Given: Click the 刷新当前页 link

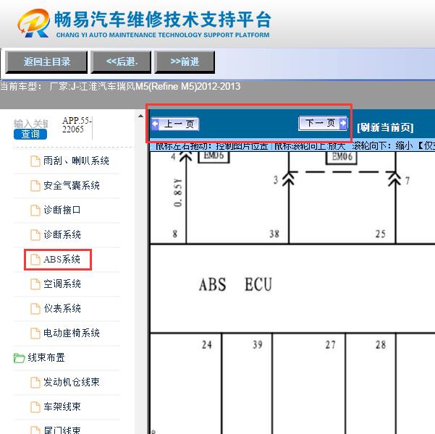Looking at the screenshot, I should coord(385,127).
